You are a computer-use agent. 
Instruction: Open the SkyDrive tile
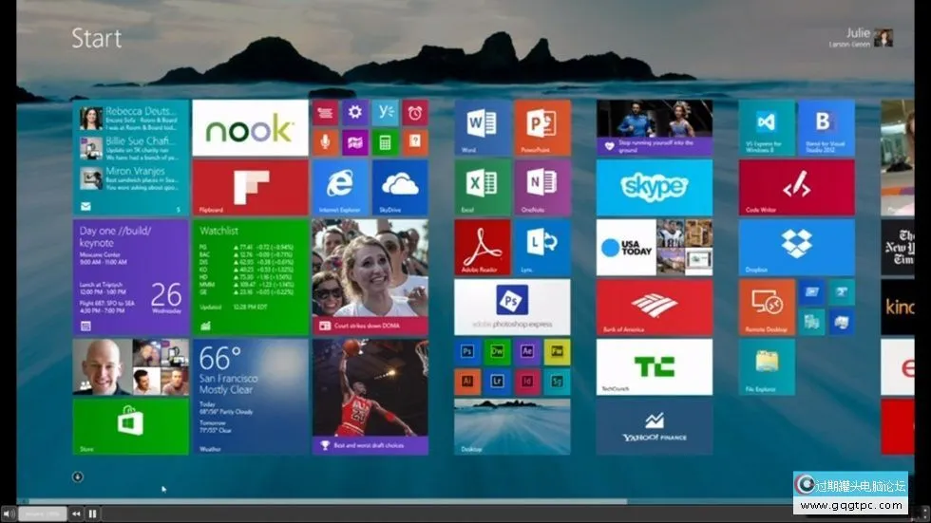(399, 187)
